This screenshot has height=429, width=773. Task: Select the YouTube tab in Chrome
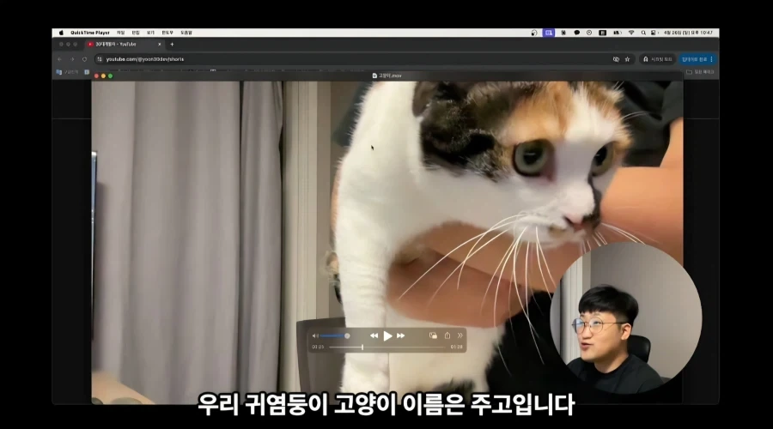click(123, 45)
